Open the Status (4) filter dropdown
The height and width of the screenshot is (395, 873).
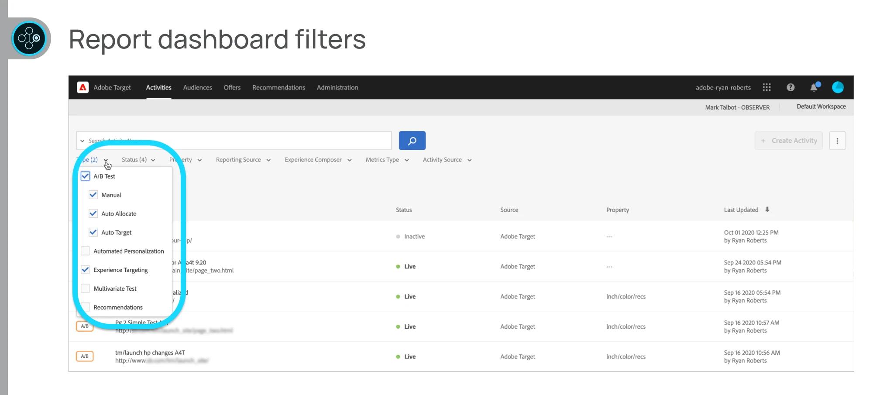coord(138,160)
